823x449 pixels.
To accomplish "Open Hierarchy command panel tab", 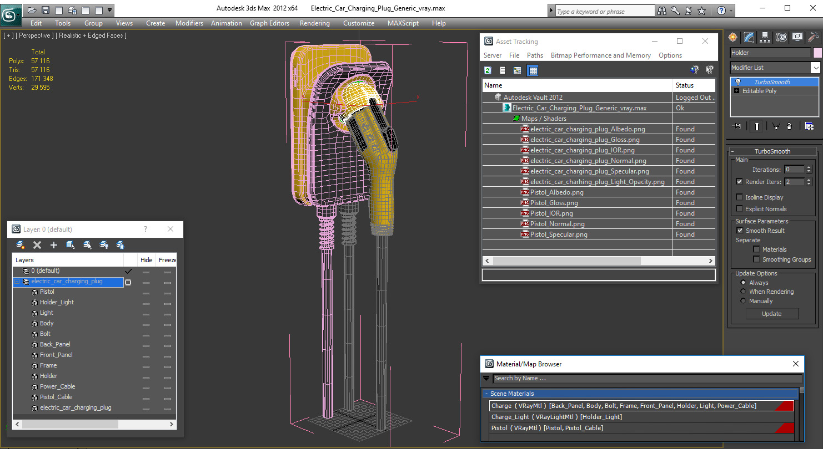I will click(x=765, y=37).
